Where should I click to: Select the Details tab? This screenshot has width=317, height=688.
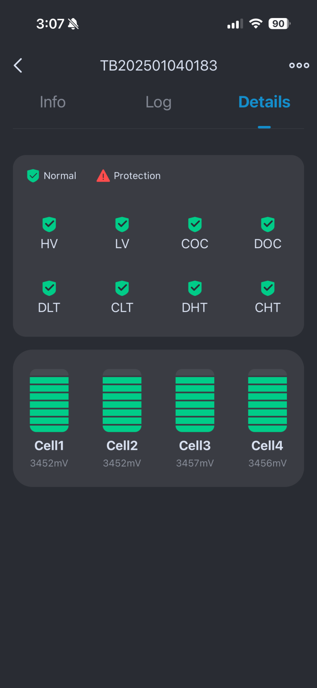pyautogui.click(x=264, y=102)
